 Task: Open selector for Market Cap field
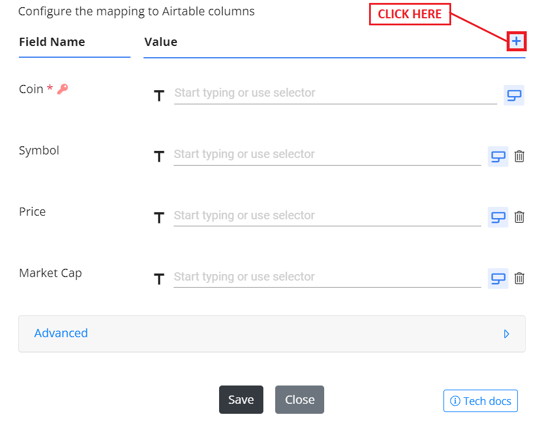click(498, 278)
